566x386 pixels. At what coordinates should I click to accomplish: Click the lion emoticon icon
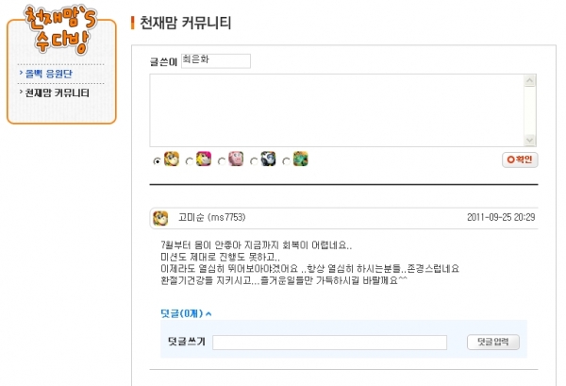tap(172, 159)
